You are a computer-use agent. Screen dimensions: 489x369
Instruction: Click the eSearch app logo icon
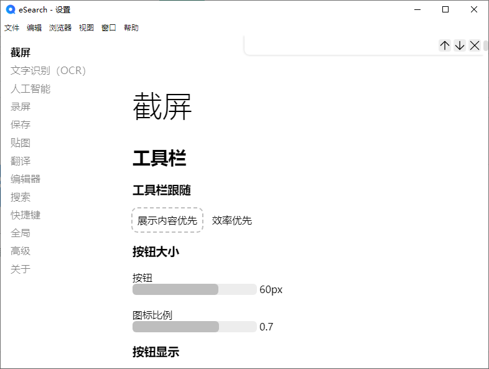point(11,10)
